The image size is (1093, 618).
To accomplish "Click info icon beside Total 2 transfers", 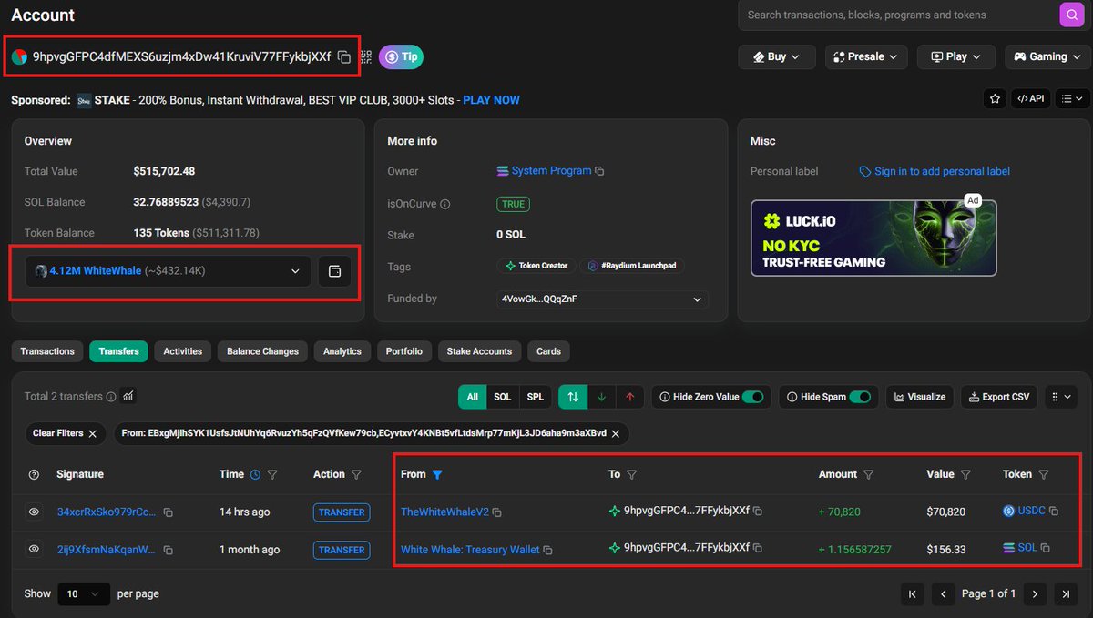I will click(x=111, y=397).
